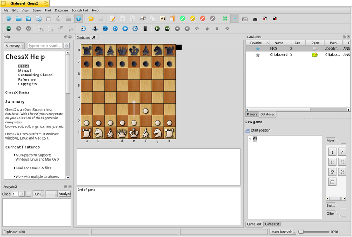This screenshot has width=352, height=237.
Task: Click the square-symbol annotation button
Action: [x=332, y=182]
